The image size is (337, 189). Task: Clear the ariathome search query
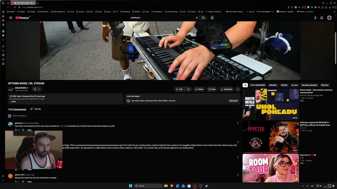pos(197,18)
